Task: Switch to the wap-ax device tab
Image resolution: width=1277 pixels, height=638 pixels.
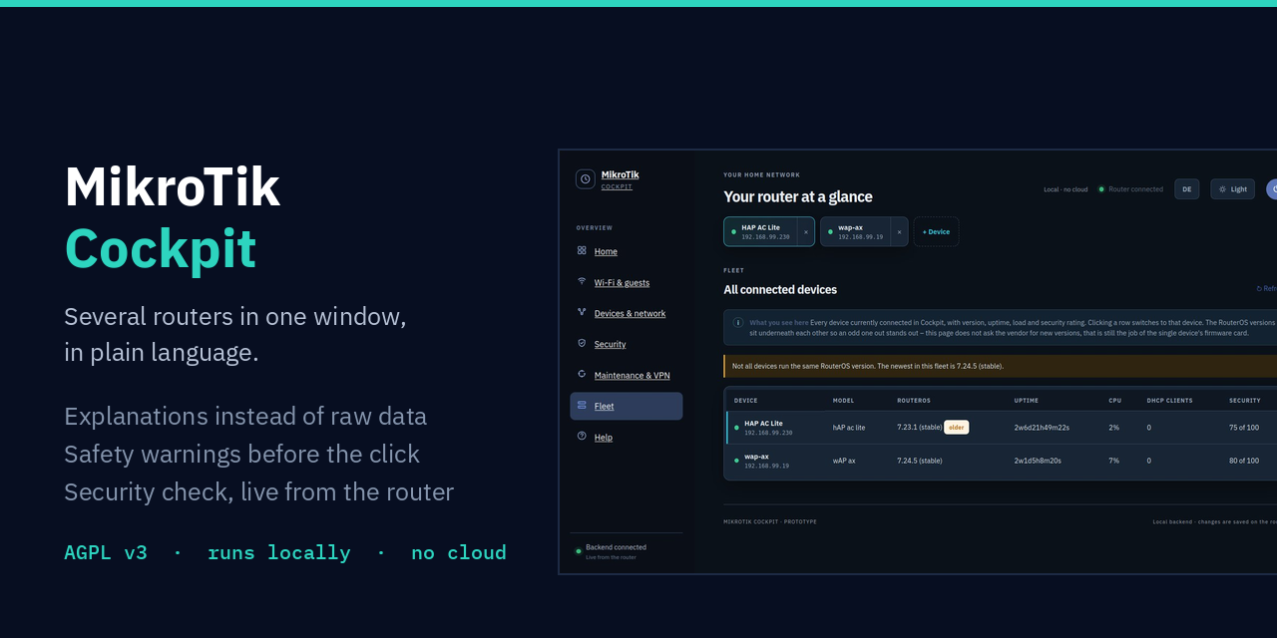Action: 856,231
